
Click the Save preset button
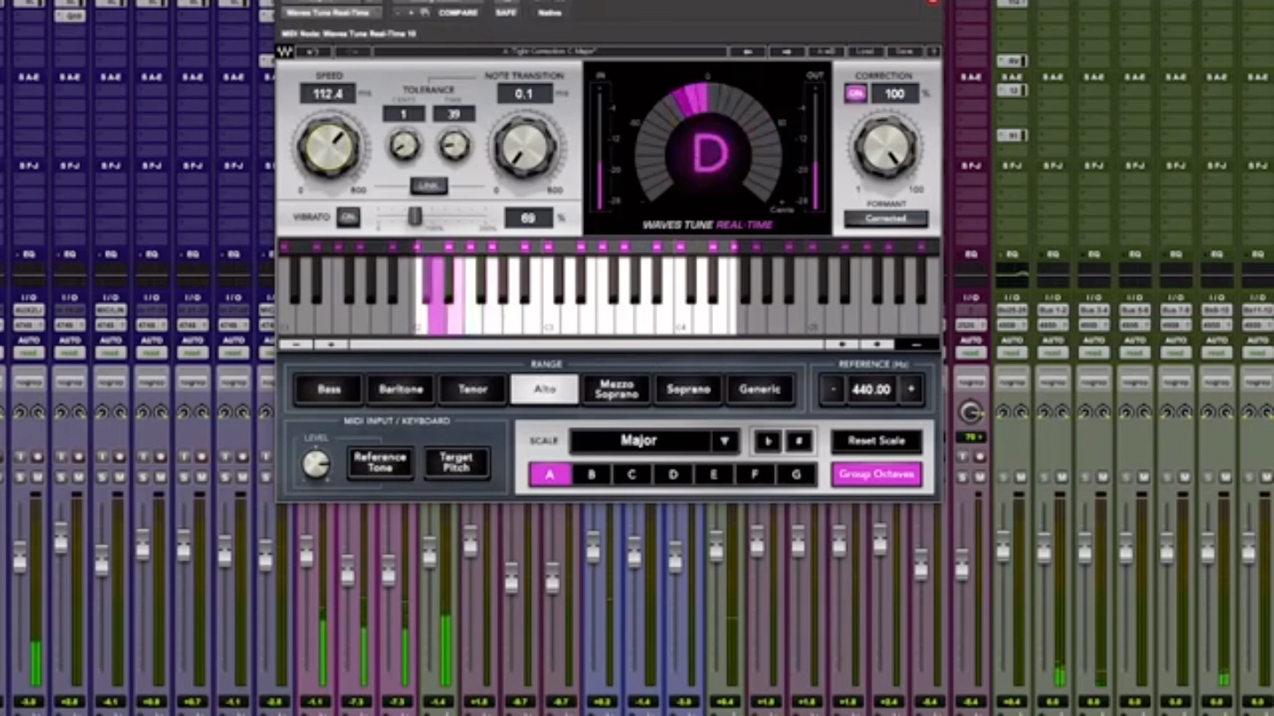tap(904, 51)
